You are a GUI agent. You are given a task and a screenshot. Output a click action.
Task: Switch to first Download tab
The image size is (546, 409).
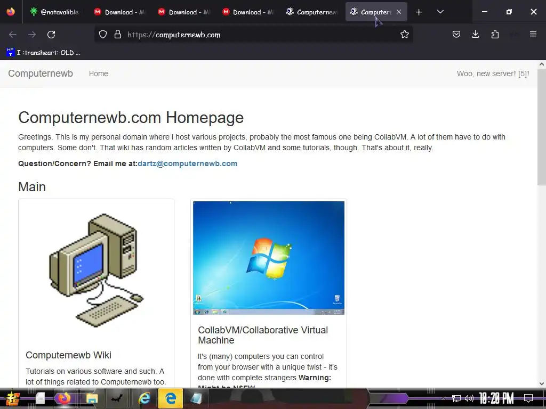point(119,12)
